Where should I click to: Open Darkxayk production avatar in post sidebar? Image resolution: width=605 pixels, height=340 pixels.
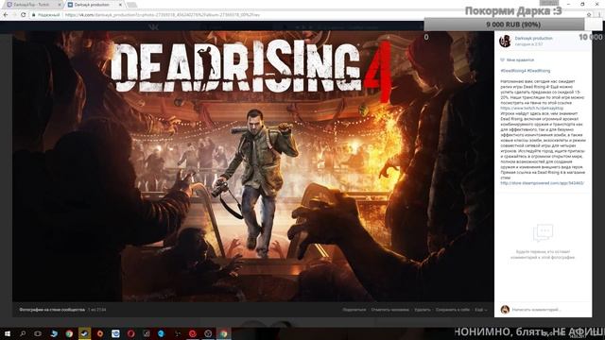tap(505, 41)
